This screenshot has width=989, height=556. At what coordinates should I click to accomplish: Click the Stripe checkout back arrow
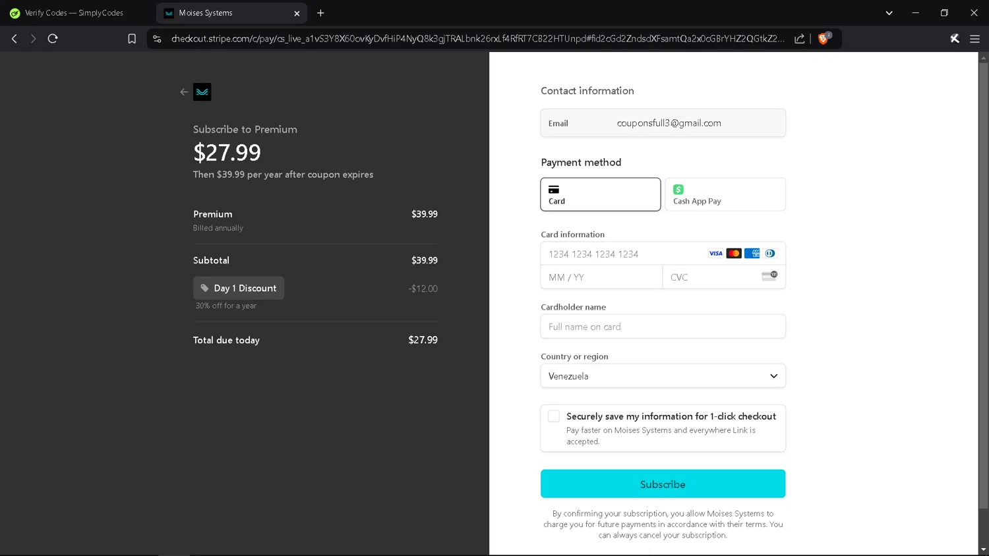(x=184, y=92)
